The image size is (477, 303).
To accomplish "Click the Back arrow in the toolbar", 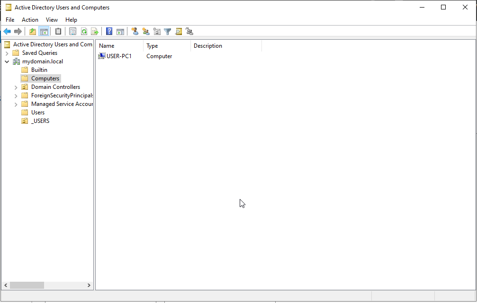I will [x=7, y=31].
